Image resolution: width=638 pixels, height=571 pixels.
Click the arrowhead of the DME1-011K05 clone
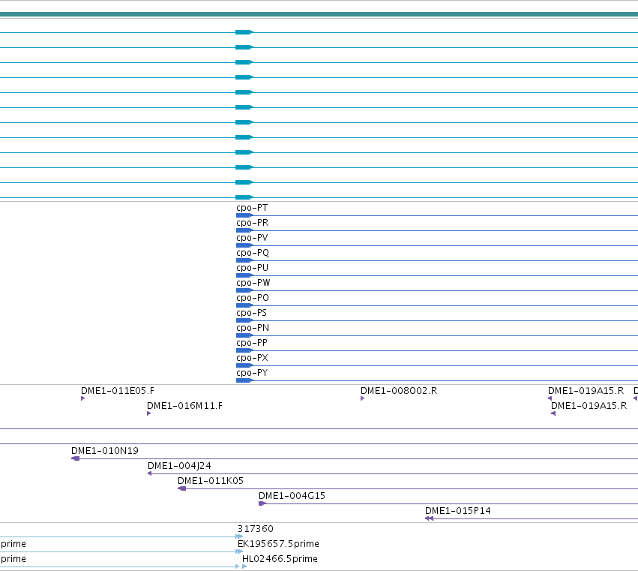(x=182, y=488)
